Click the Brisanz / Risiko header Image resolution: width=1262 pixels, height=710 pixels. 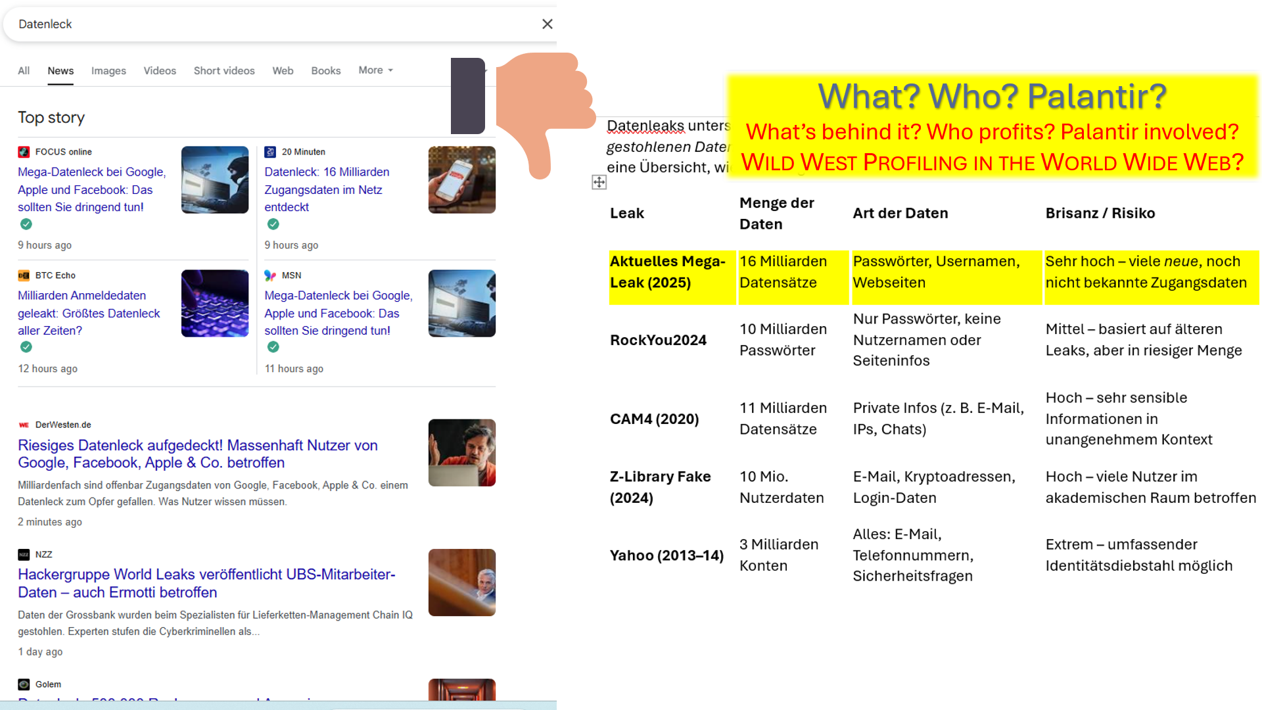1100,213
